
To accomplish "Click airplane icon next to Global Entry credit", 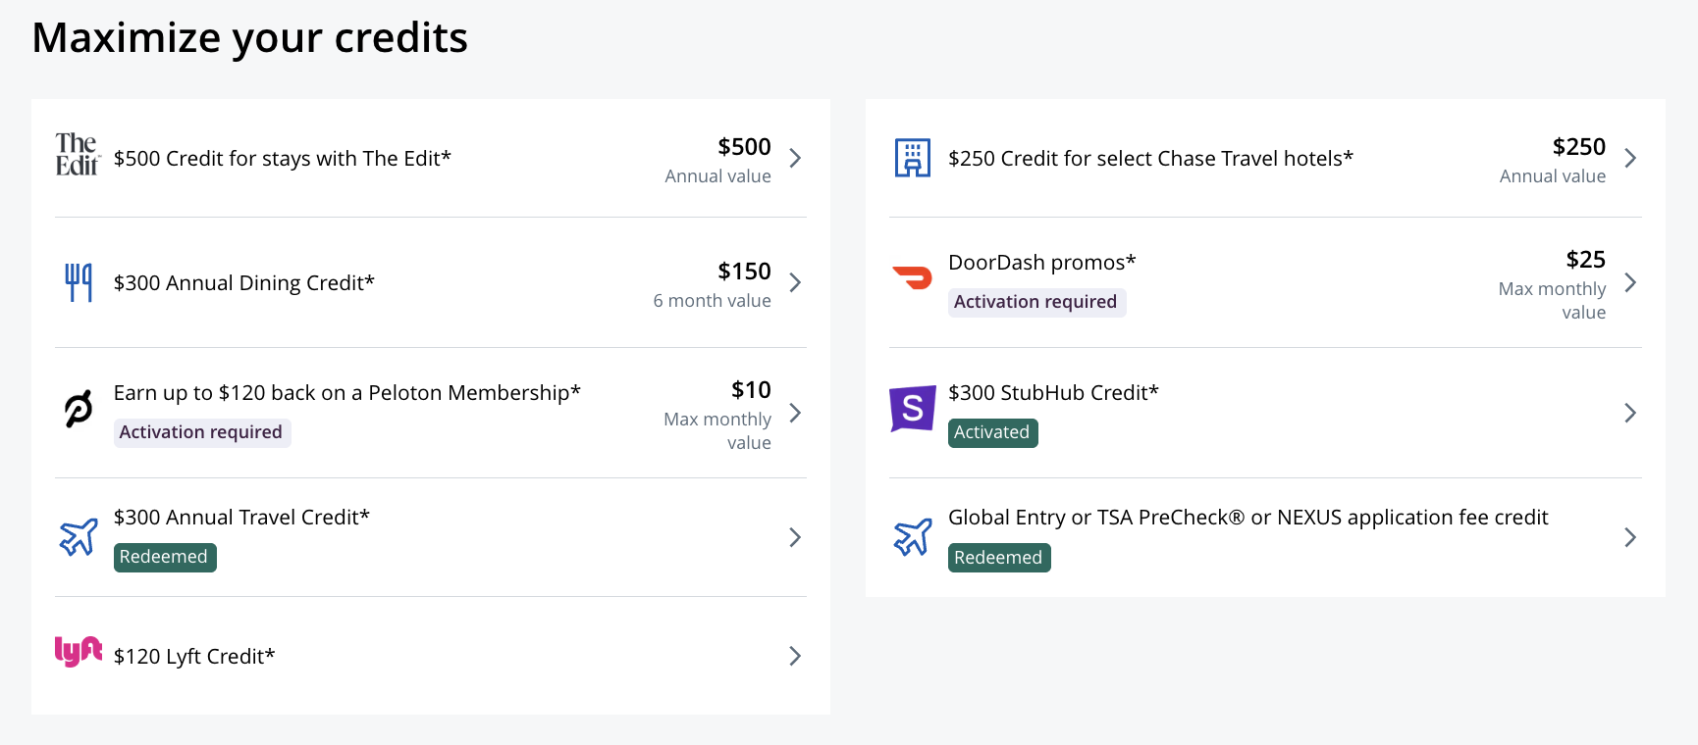I will coord(913,537).
